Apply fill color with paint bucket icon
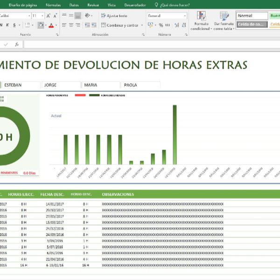Viewport: 280px width, 280px height. click(41, 25)
